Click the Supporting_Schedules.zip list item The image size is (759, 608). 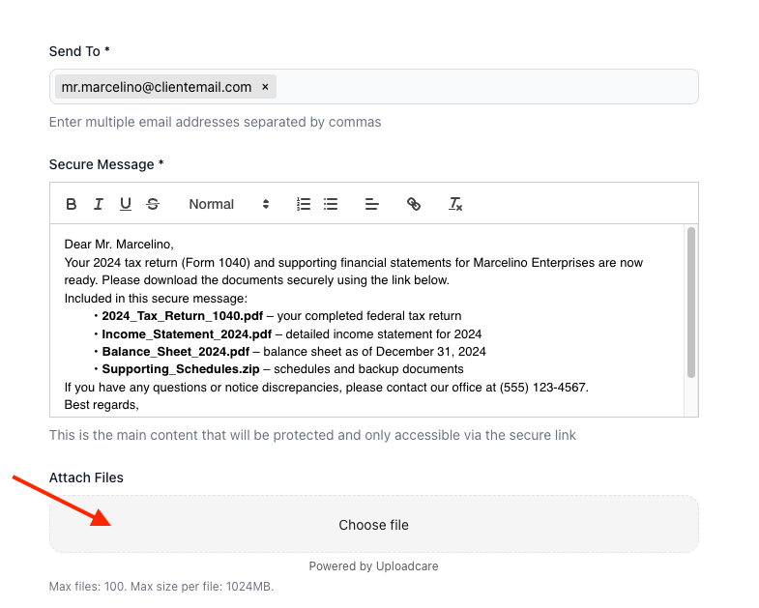pos(181,369)
